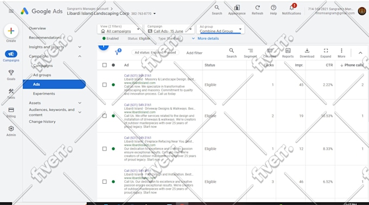Open the More options menu
This screenshot has height=205, width=369.
(x=341, y=53)
